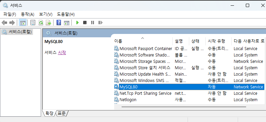Switch to the 확장 tab
Screen dimensions: 266x122
pos(49,113)
